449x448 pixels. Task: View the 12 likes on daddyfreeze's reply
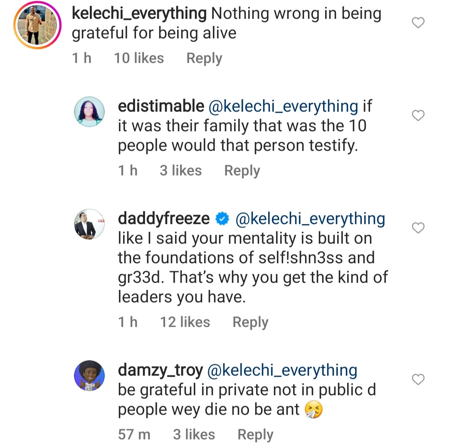(185, 322)
